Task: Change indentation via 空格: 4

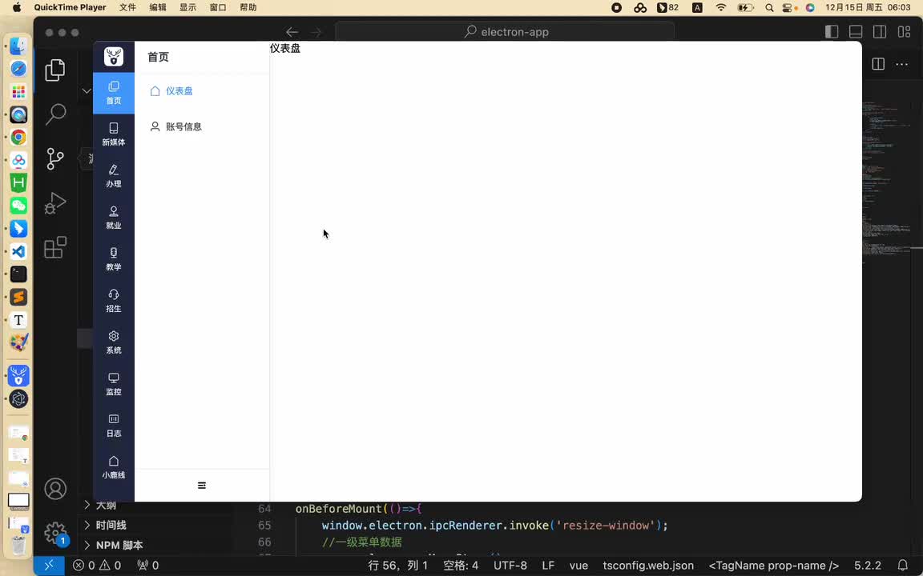Action: [461, 566]
